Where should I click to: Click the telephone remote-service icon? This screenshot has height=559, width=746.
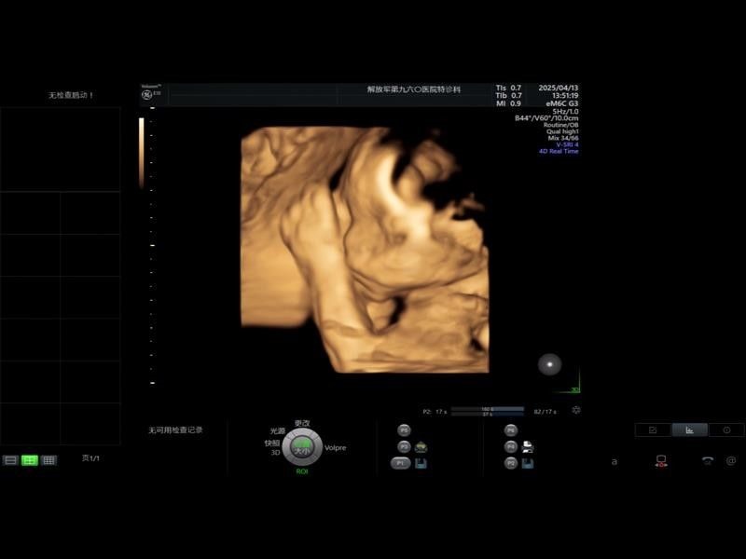(x=708, y=460)
